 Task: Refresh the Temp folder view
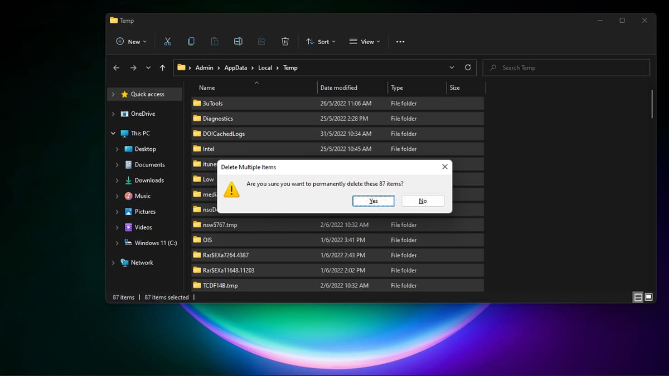click(x=468, y=67)
